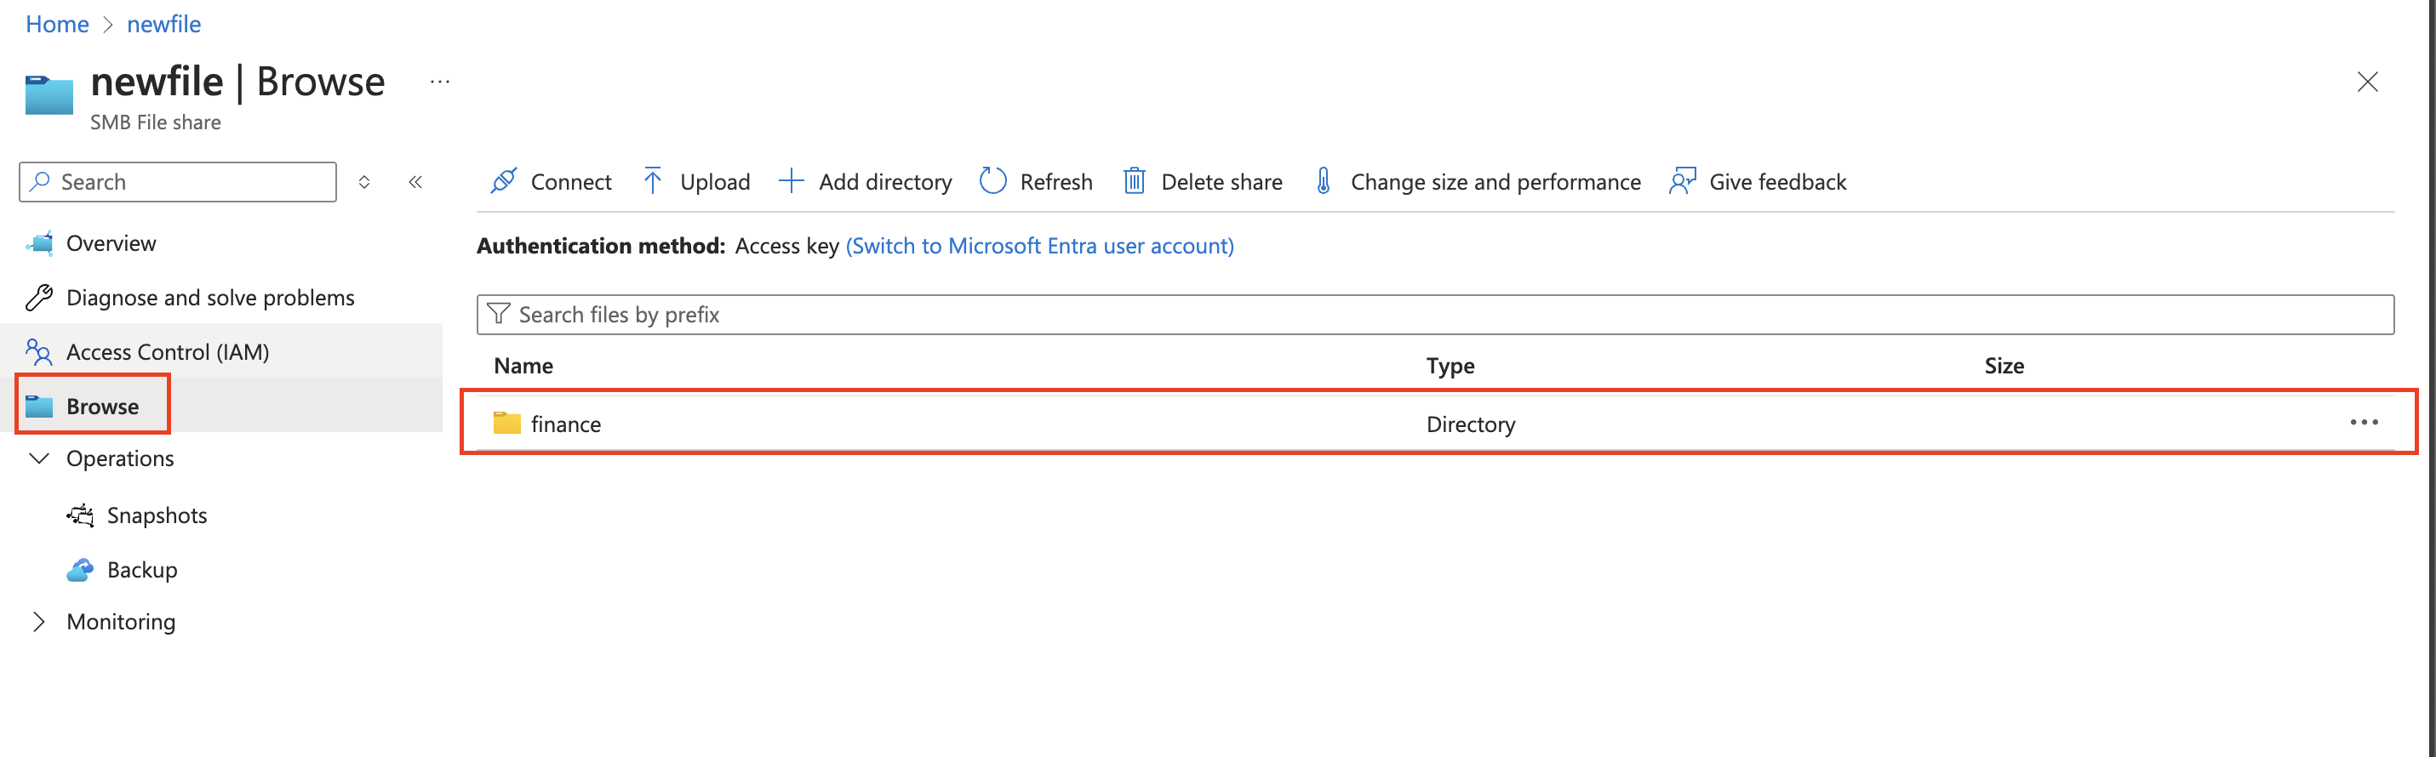Screen dimensions: 2436x757
Task: Click the Directory type cell
Action: tap(1471, 424)
